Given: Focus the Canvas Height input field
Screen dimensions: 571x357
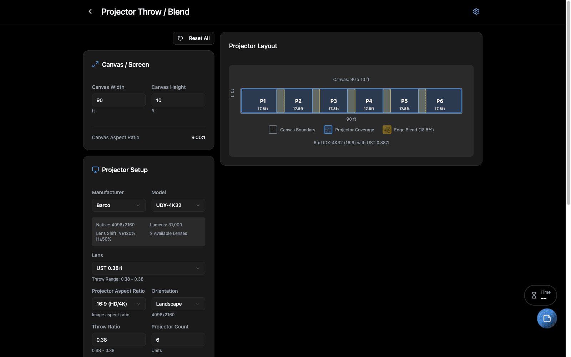Looking at the screenshot, I should click(178, 100).
